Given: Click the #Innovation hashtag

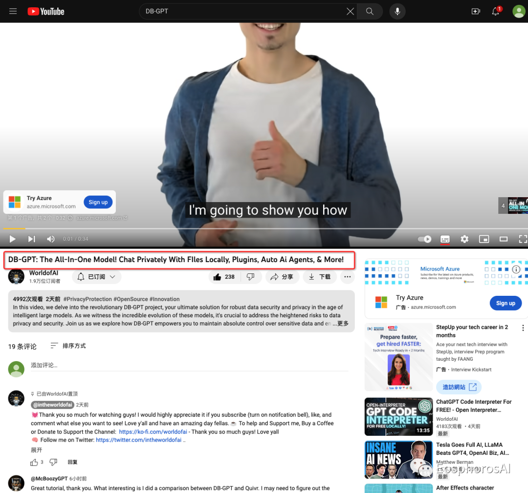Looking at the screenshot, I should pyautogui.click(x=164, y=299).
